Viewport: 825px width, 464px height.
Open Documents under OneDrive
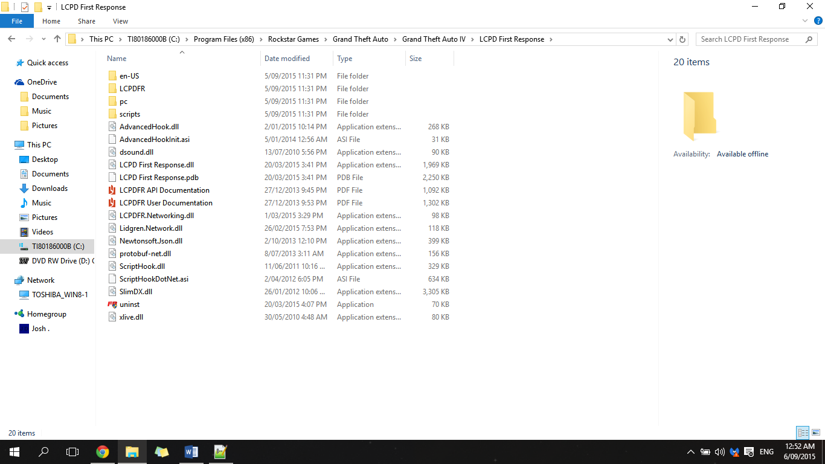[x=51, y=97]
